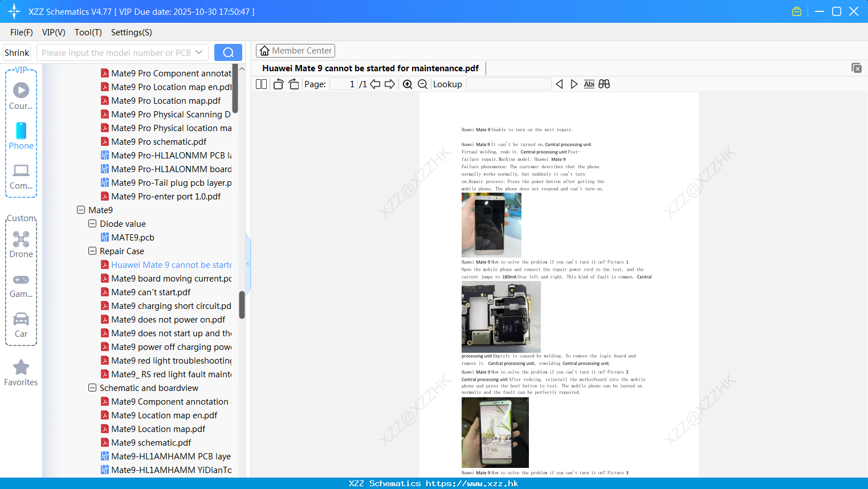Open the Settings(S) menu
This screenshot has width=868, height=489.
[132, 32]
